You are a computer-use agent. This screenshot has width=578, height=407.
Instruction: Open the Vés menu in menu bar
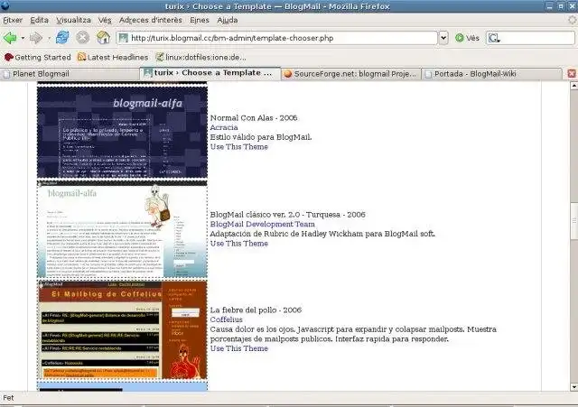tap(105, 20)
